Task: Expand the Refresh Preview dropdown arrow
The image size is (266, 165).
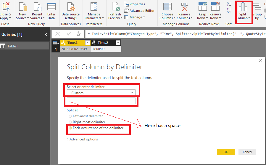Action: pos(121,18)
